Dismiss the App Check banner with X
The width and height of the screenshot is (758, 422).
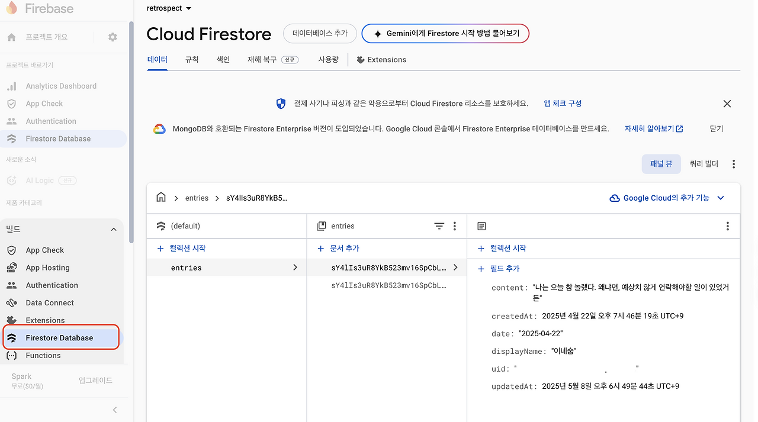tap(727, 104)
